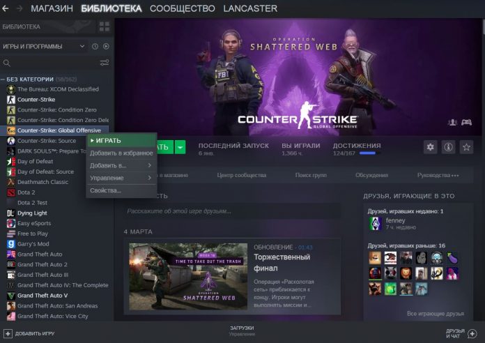Screen dimensions: 485x343
Task: Select Добавить в избранное menu entry
Action: click(121, 153)
